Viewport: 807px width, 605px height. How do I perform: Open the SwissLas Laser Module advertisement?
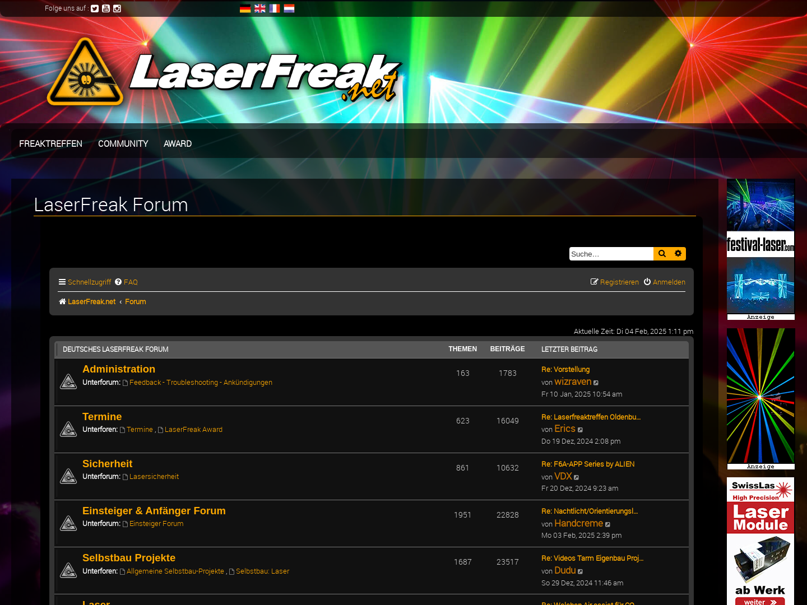click(x=760, y=541)
